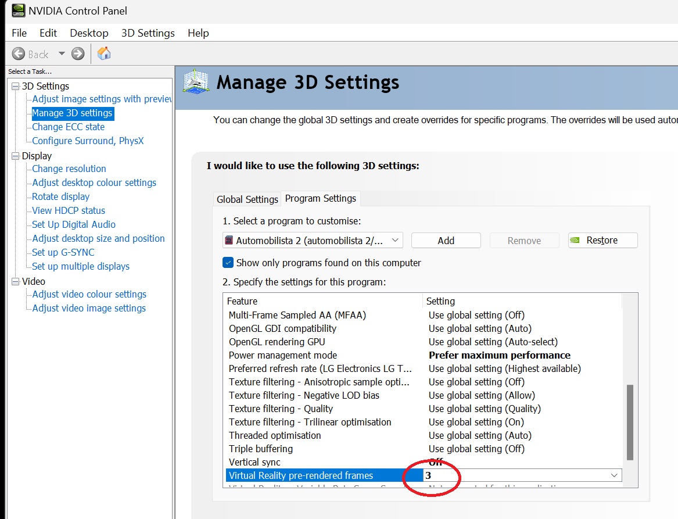Select Set up G-SYNC in tree

coord(63,252)
